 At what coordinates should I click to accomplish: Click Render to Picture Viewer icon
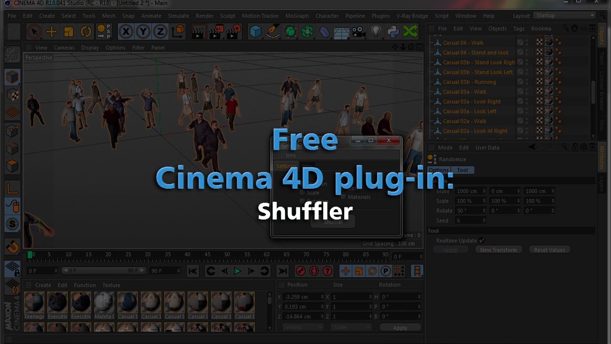click(x=216, y=32)
